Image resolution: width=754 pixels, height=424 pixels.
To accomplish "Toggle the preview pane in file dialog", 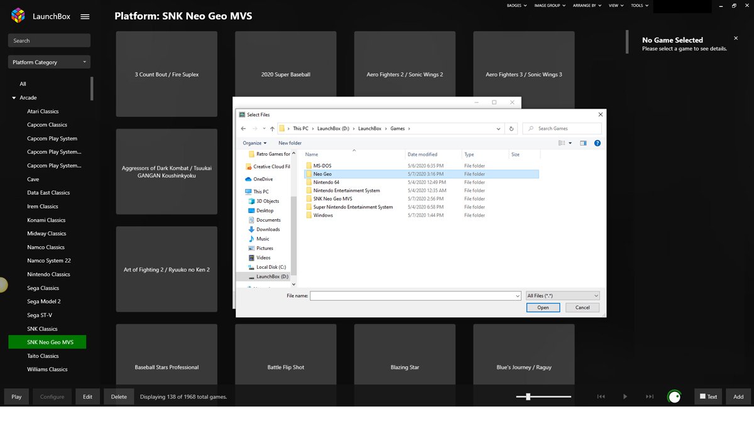I will [x=583, y=143].
